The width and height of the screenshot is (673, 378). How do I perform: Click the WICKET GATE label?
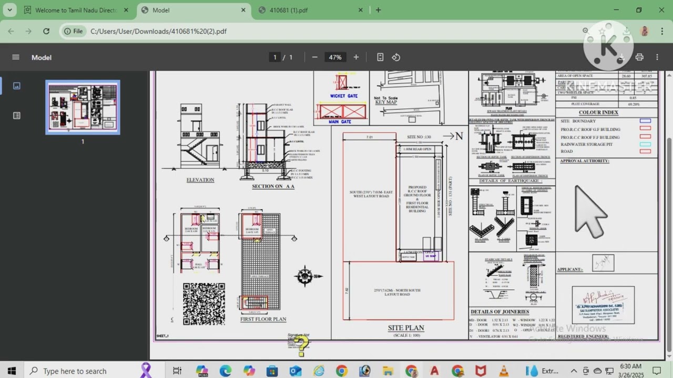344,96
